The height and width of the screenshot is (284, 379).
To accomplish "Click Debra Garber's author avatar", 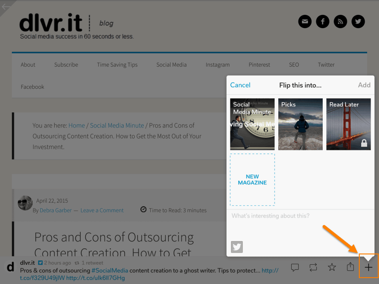I will coord(25,203).
